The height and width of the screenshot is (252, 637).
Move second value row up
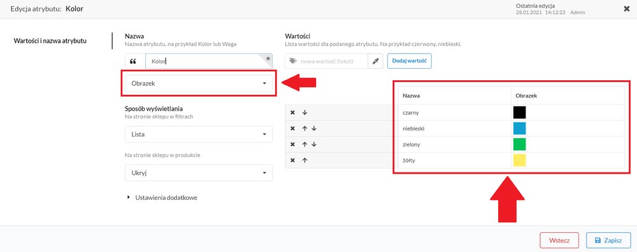pos(304,129)
